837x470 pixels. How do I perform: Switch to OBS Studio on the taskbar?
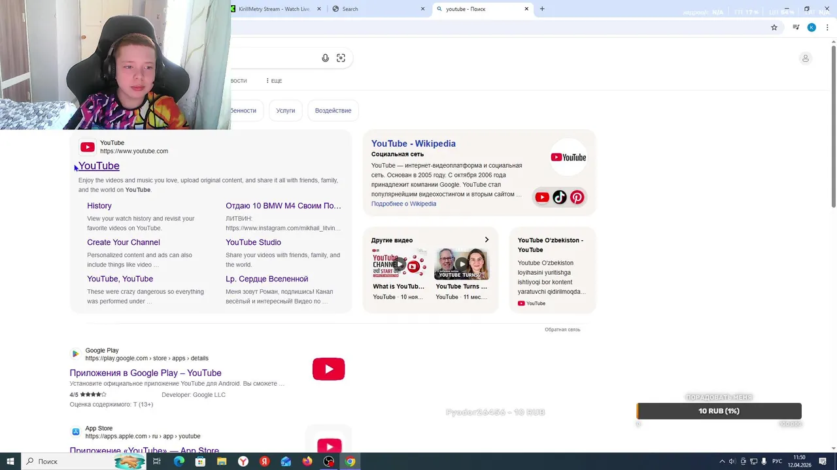coord(329,462)
